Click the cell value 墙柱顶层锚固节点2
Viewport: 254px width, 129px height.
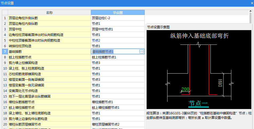[x=105, y=124]
